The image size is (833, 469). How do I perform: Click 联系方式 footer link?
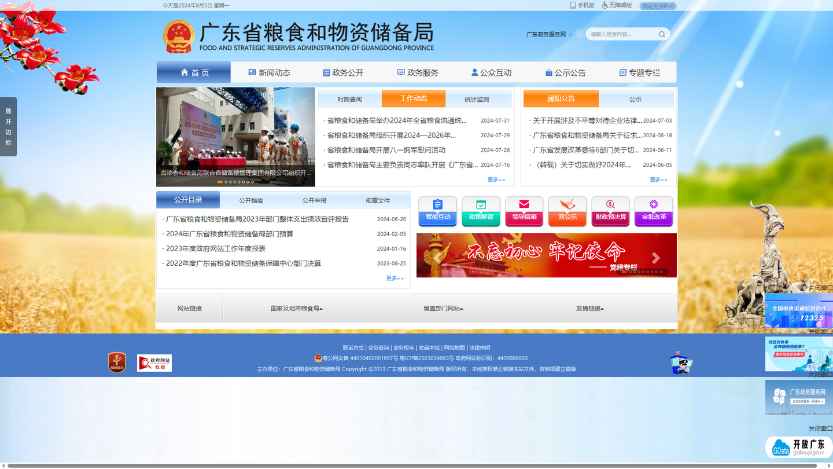click(x=353, y=348)
